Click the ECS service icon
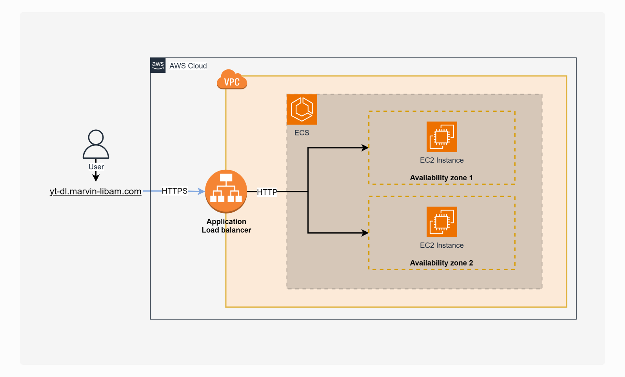Image resolution: width=625 pixels, height=377 pixels. [302, 109]
